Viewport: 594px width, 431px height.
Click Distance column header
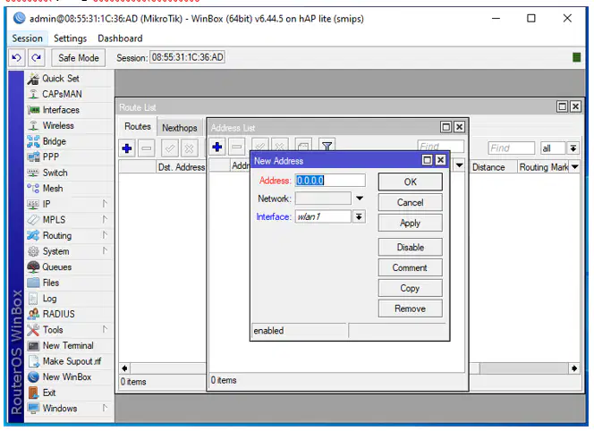pos(493,167)
